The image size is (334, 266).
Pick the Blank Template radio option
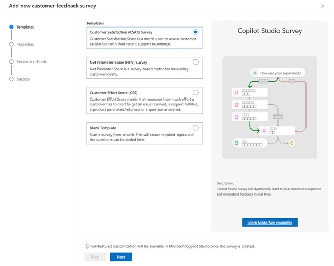(x=196, y=128)
